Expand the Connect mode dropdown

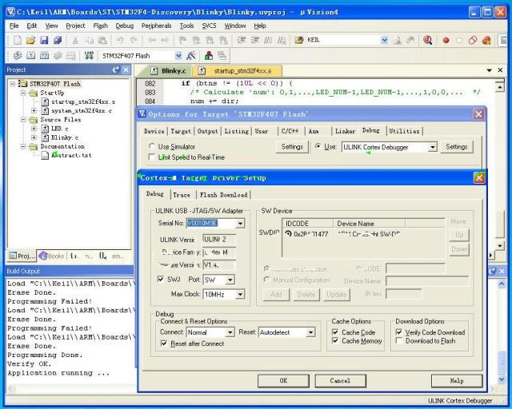230,332
